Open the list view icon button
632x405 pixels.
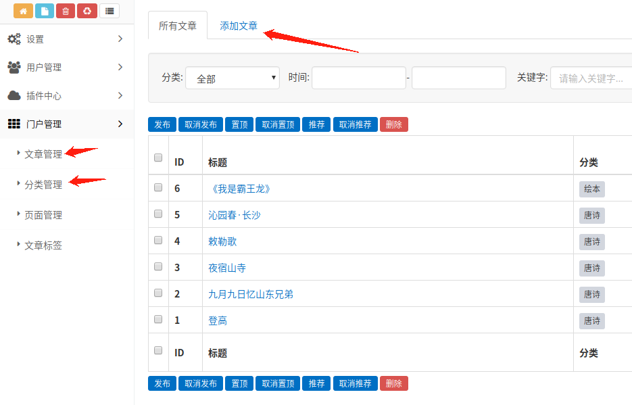click(110, 11)
